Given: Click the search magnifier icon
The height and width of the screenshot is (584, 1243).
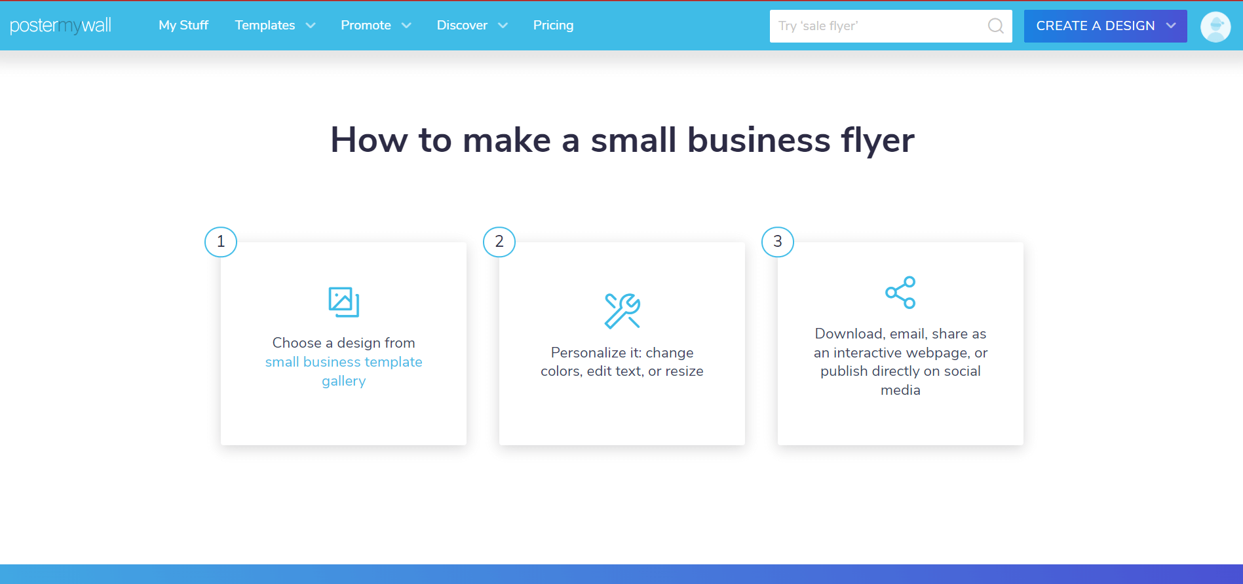Looking at the screenshot, I should (x=995, y=26).
